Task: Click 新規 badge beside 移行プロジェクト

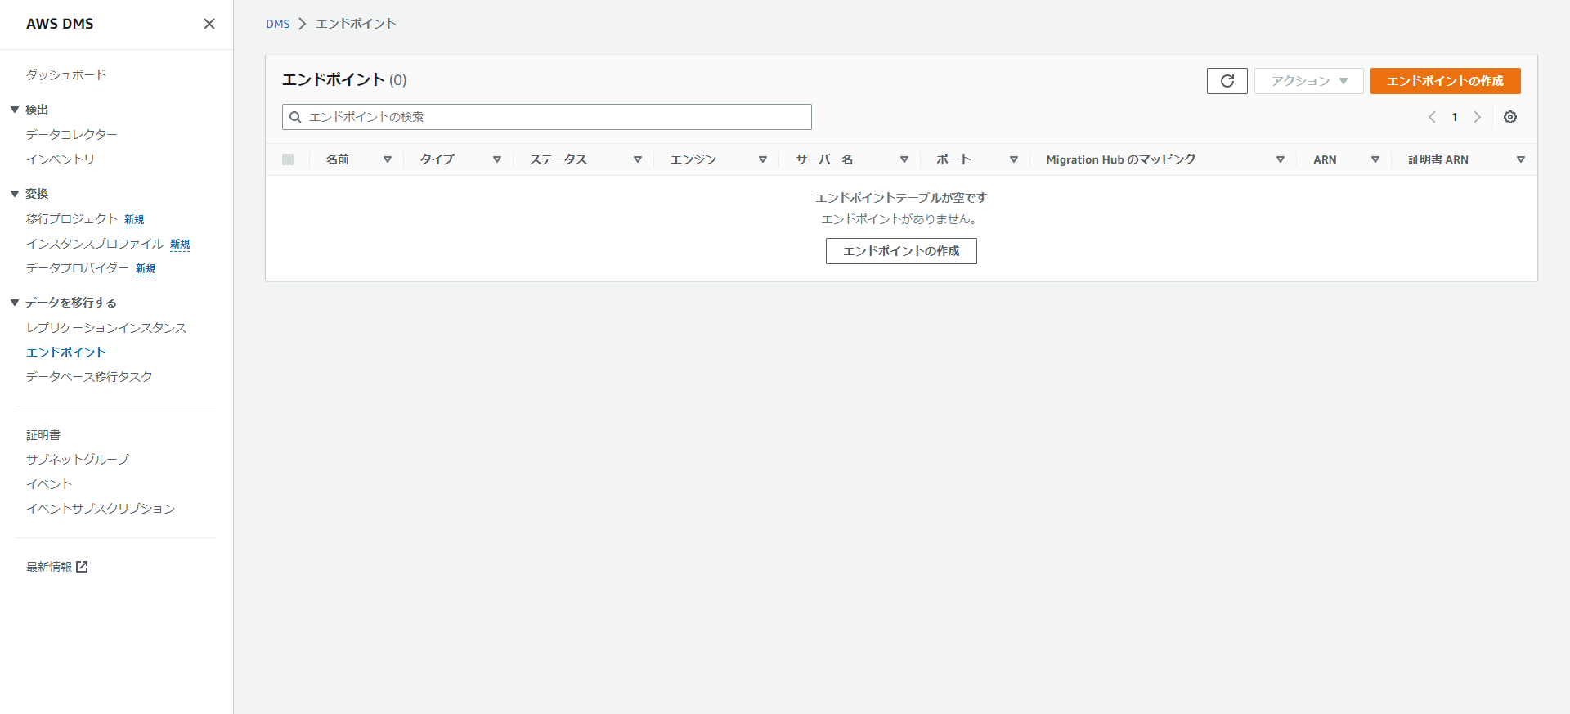Action: 134,220
